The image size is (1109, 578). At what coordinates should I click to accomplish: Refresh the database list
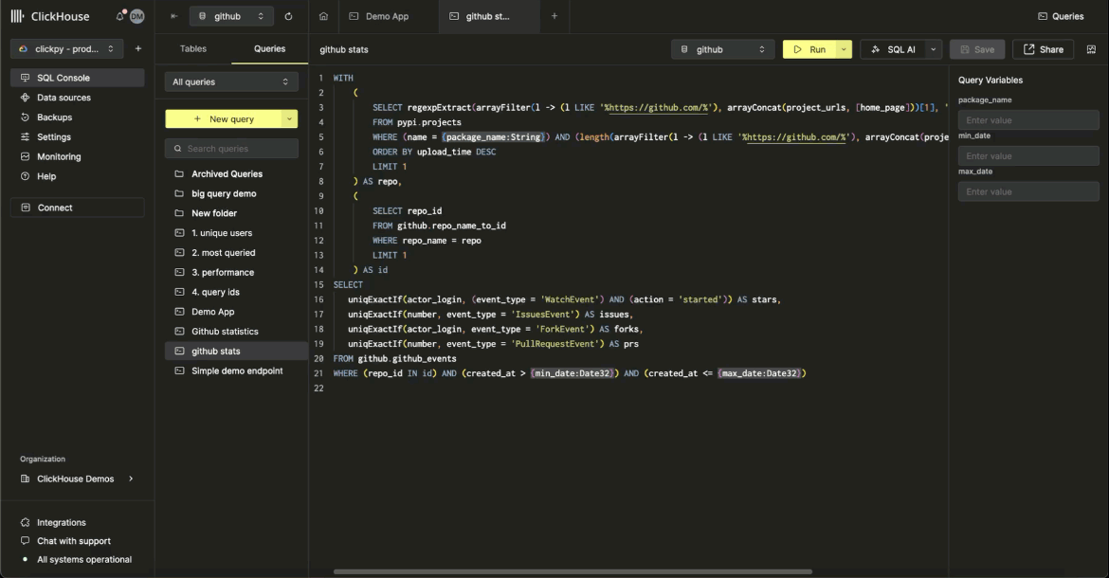tap(288, 16)
